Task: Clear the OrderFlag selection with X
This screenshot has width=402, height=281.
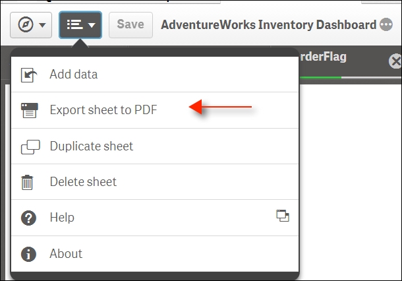Action: (x=395, y=61)
